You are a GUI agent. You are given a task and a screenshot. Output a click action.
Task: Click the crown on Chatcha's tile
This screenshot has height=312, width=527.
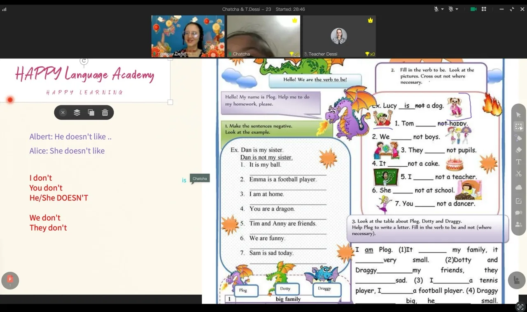[x=295, y=20]
